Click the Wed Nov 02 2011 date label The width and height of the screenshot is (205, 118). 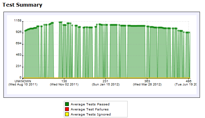pyautogui.click(x=64, y=84)
